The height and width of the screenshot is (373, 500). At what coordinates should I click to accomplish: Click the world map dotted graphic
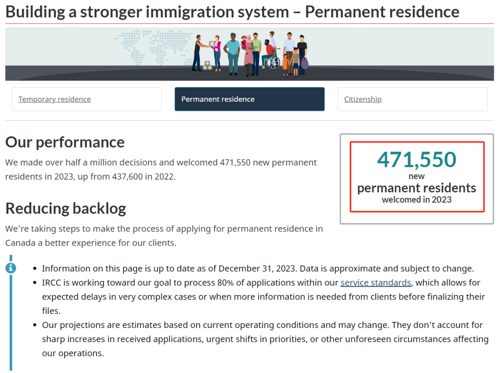pos(154,47)
